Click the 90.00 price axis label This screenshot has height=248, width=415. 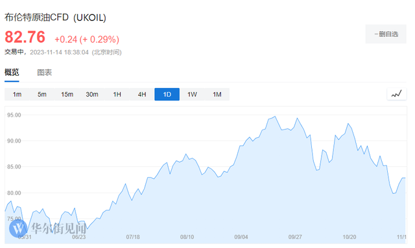(x=14, y=141)
